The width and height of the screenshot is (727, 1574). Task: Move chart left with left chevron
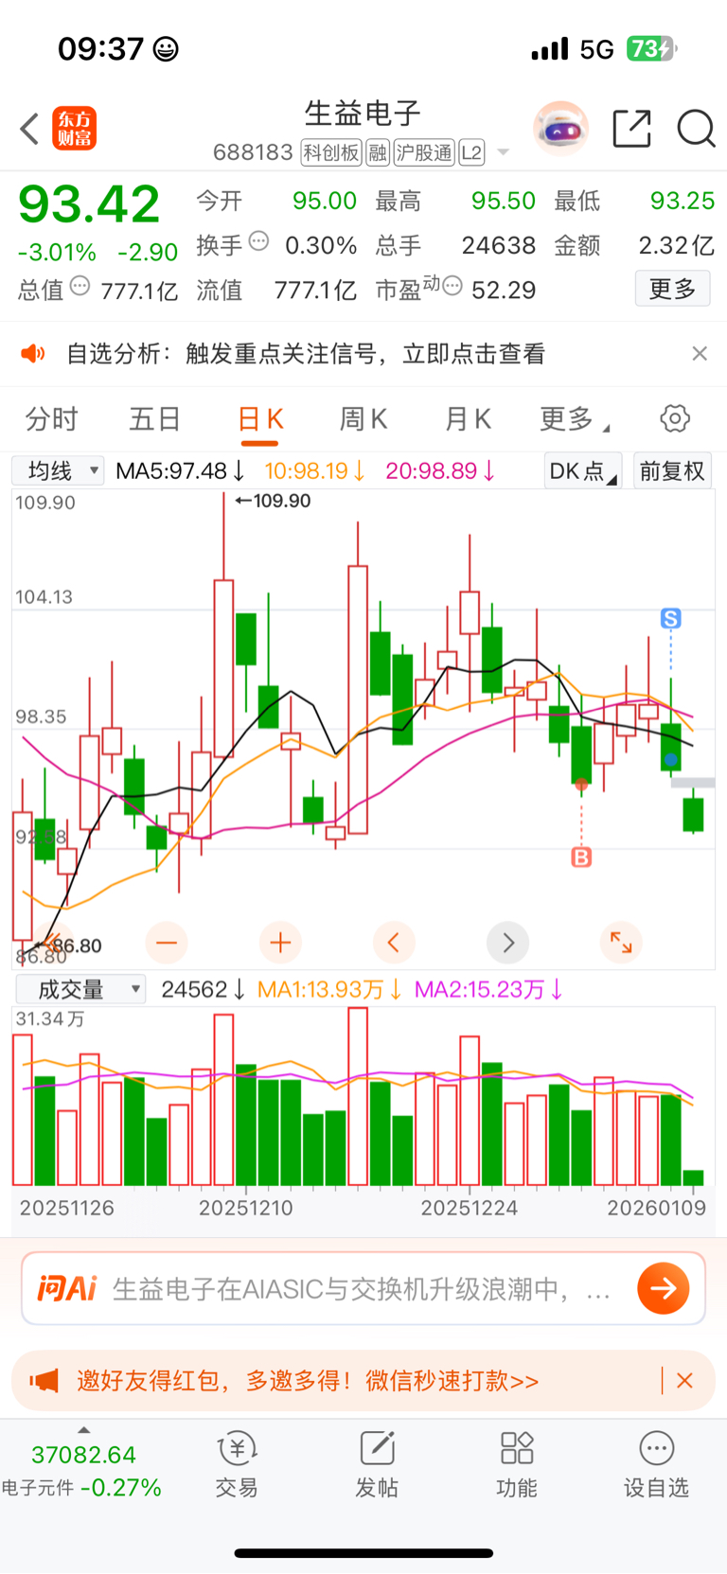pos(394,943)
